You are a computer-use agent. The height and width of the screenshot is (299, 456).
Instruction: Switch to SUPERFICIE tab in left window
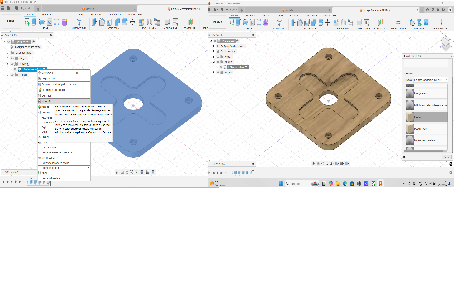point(48,14)
